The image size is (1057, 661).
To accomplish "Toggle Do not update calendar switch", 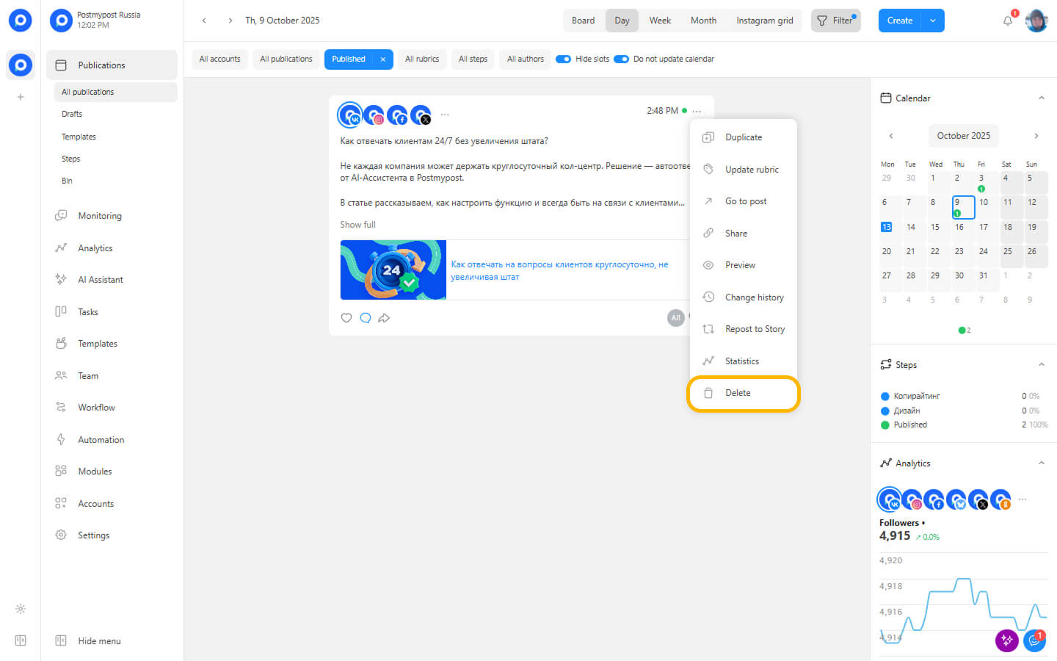I will coord(621,59).
